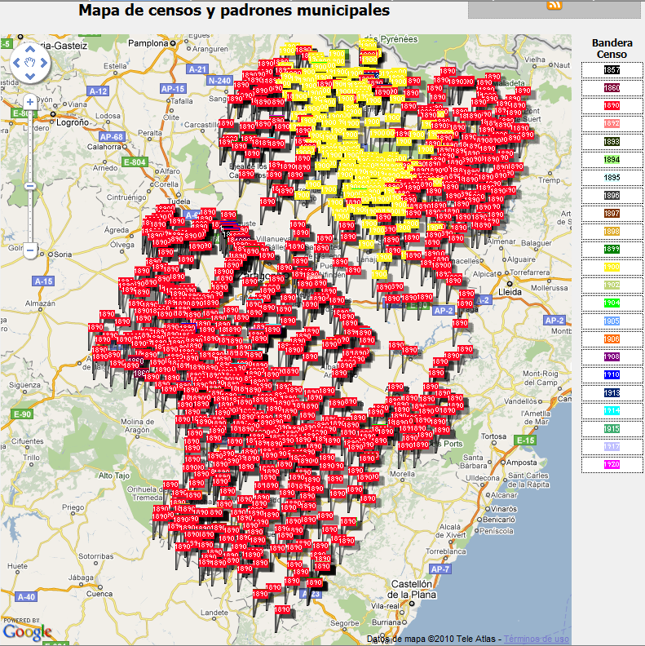Zoom in with the plus button

[30, 102]
